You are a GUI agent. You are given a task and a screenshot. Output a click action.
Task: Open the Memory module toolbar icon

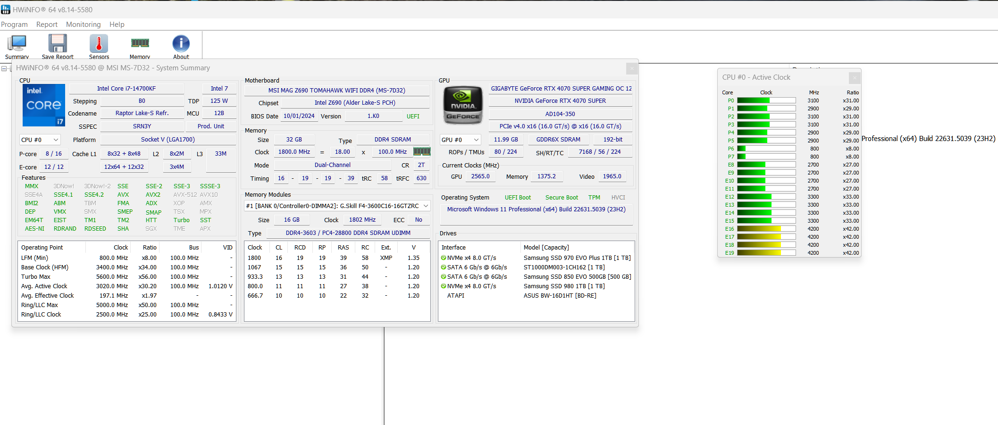pyautogui.click(x=140, y=46)
